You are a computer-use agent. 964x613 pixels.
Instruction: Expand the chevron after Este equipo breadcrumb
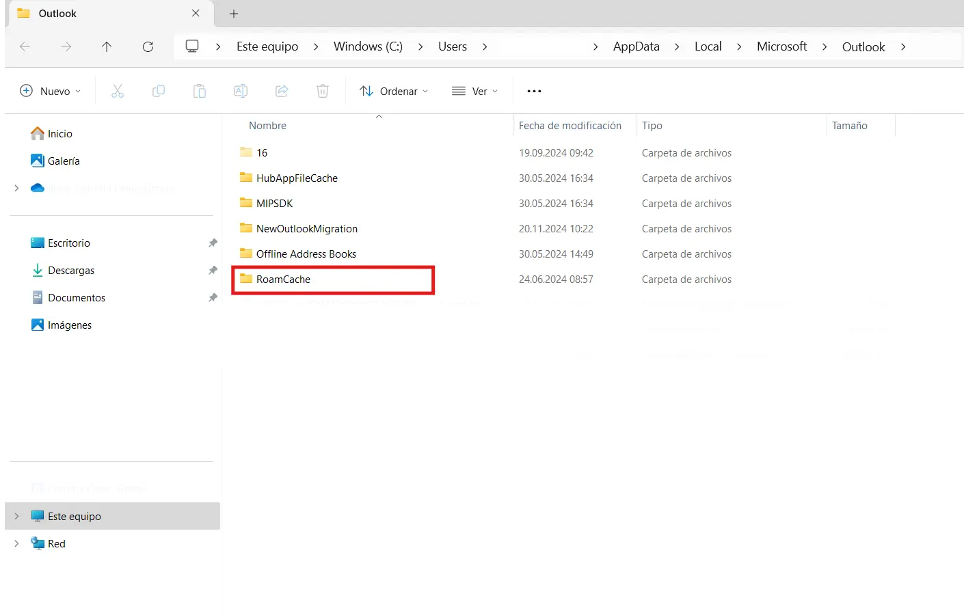(316, 46)
